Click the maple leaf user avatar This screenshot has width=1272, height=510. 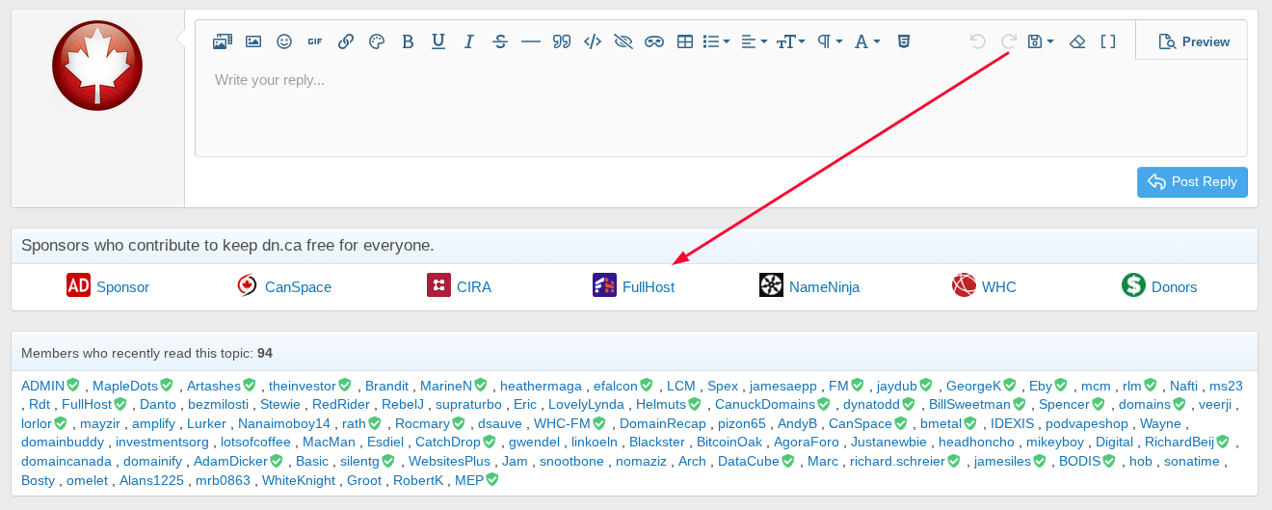click(x=97, y=66)
